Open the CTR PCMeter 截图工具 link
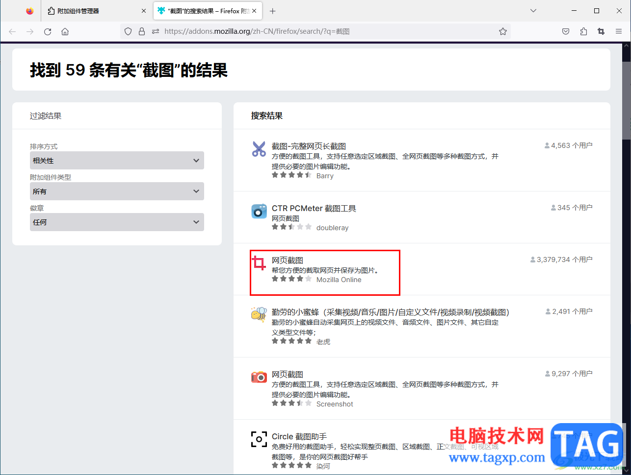 click(314, 208)
